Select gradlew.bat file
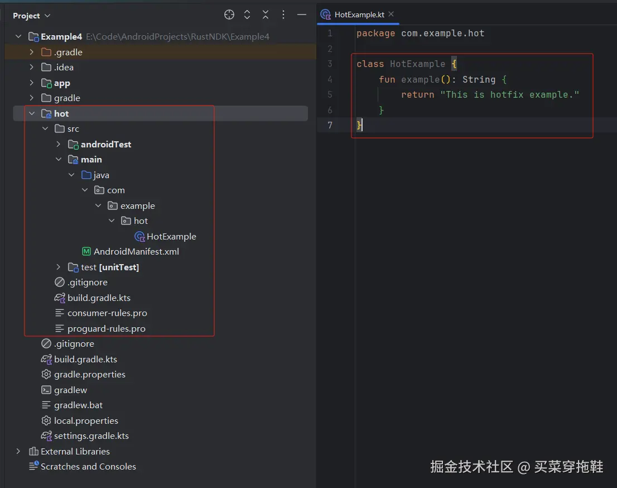The image size is (617, 488). [x=78, y=405]
